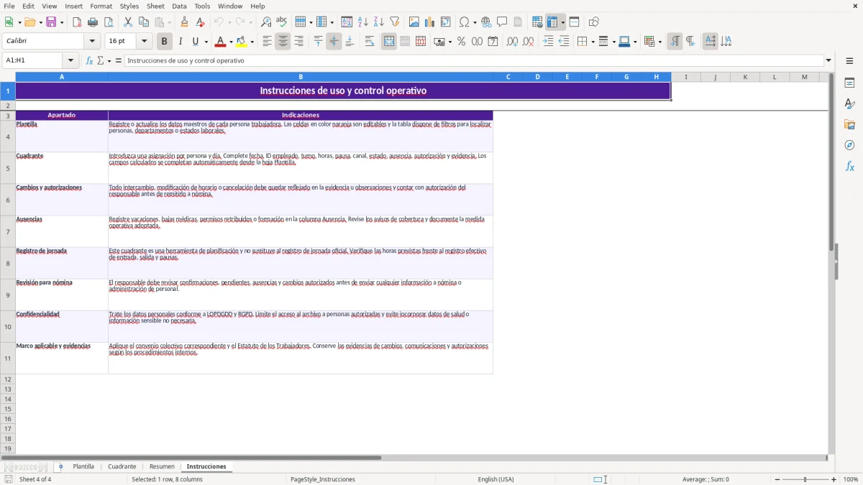Apply the red font color swatch

(x=221, y=42)
